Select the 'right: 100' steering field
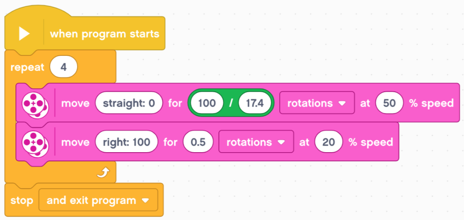Screen dimensions: 464x220 [126, 142]
